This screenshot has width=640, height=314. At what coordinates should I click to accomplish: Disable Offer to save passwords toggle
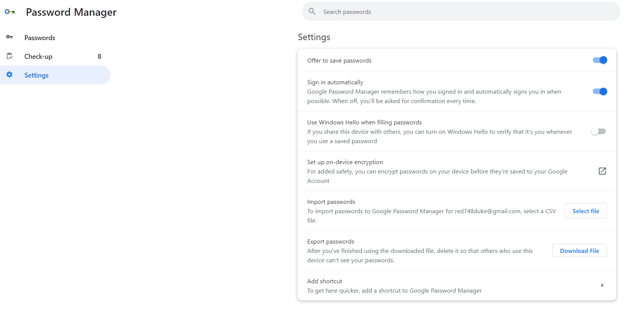[x=600, y=60]
